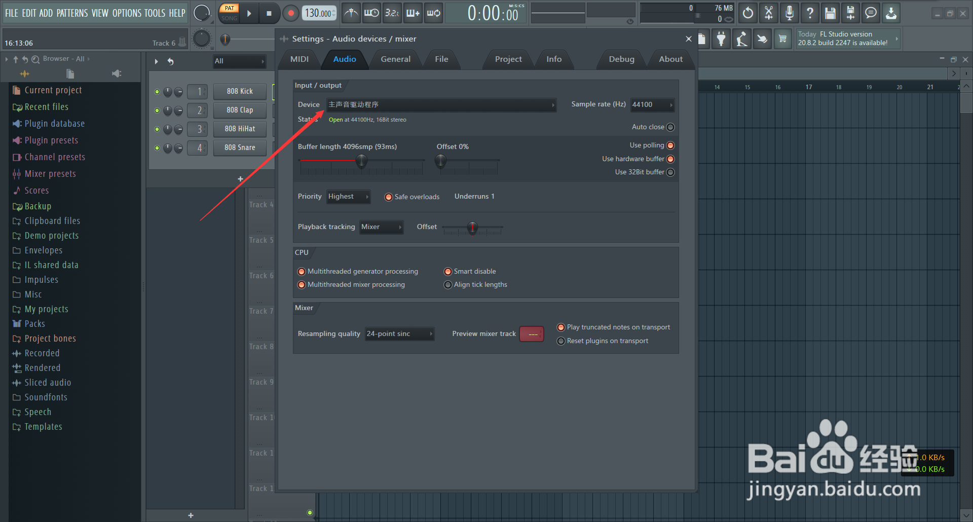973x522 pixels.
Task: Switch to the General settings tab
Action: coord(396,59)
